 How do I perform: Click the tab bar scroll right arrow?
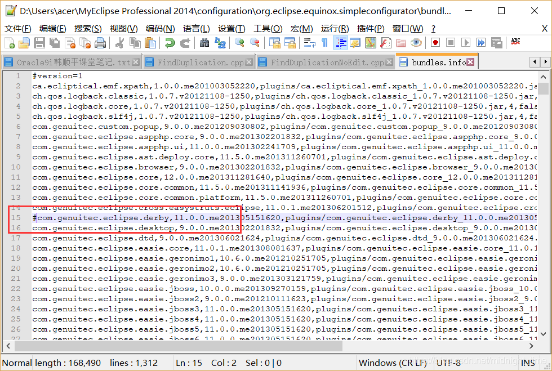[545, 62]
